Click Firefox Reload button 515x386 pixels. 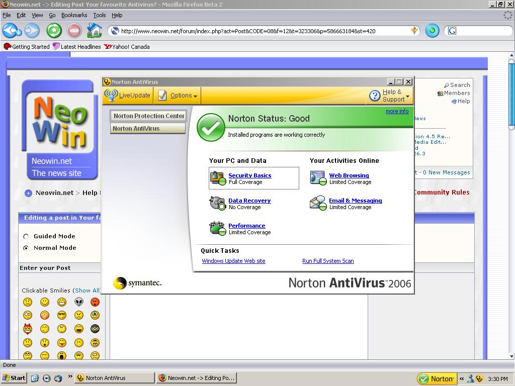click(x=54, y=31)
